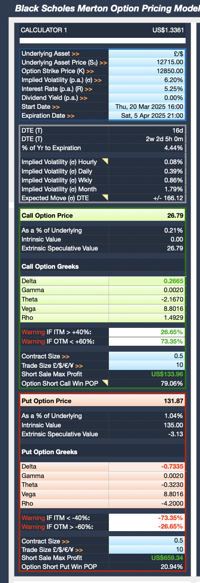Click arrows next to Option Strike Price
This screenshot has width=200, height=583.
click(90, 71)
